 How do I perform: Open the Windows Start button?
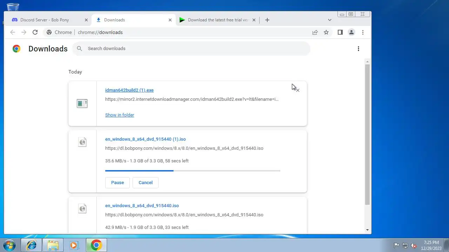(9, 245)
